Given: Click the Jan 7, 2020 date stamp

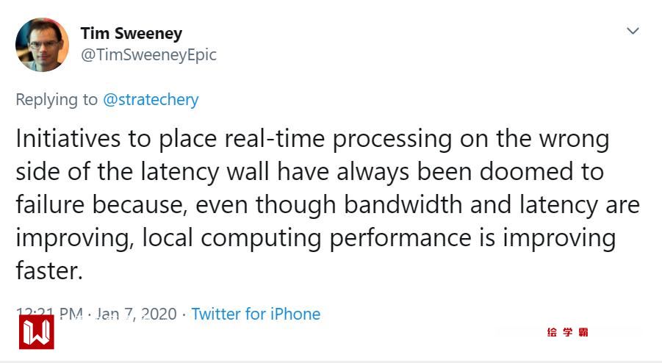Looking at the screenshot, I should (137, 314).
